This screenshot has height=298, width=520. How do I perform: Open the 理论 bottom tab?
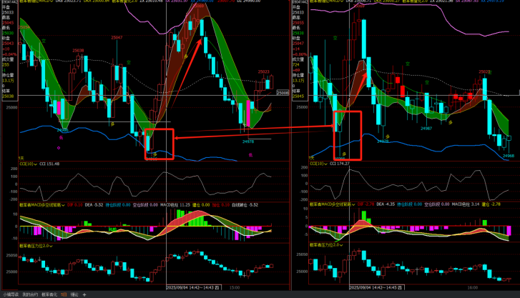point(74,294)
